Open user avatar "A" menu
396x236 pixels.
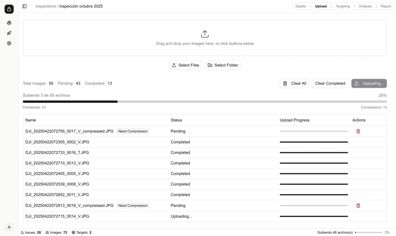pyautogui.click(x=9, y=227)
